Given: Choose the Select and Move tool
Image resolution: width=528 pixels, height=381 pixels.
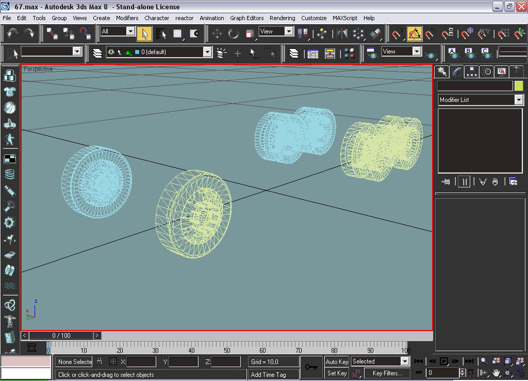Looking at the screenshot, I should click(217, 33).
